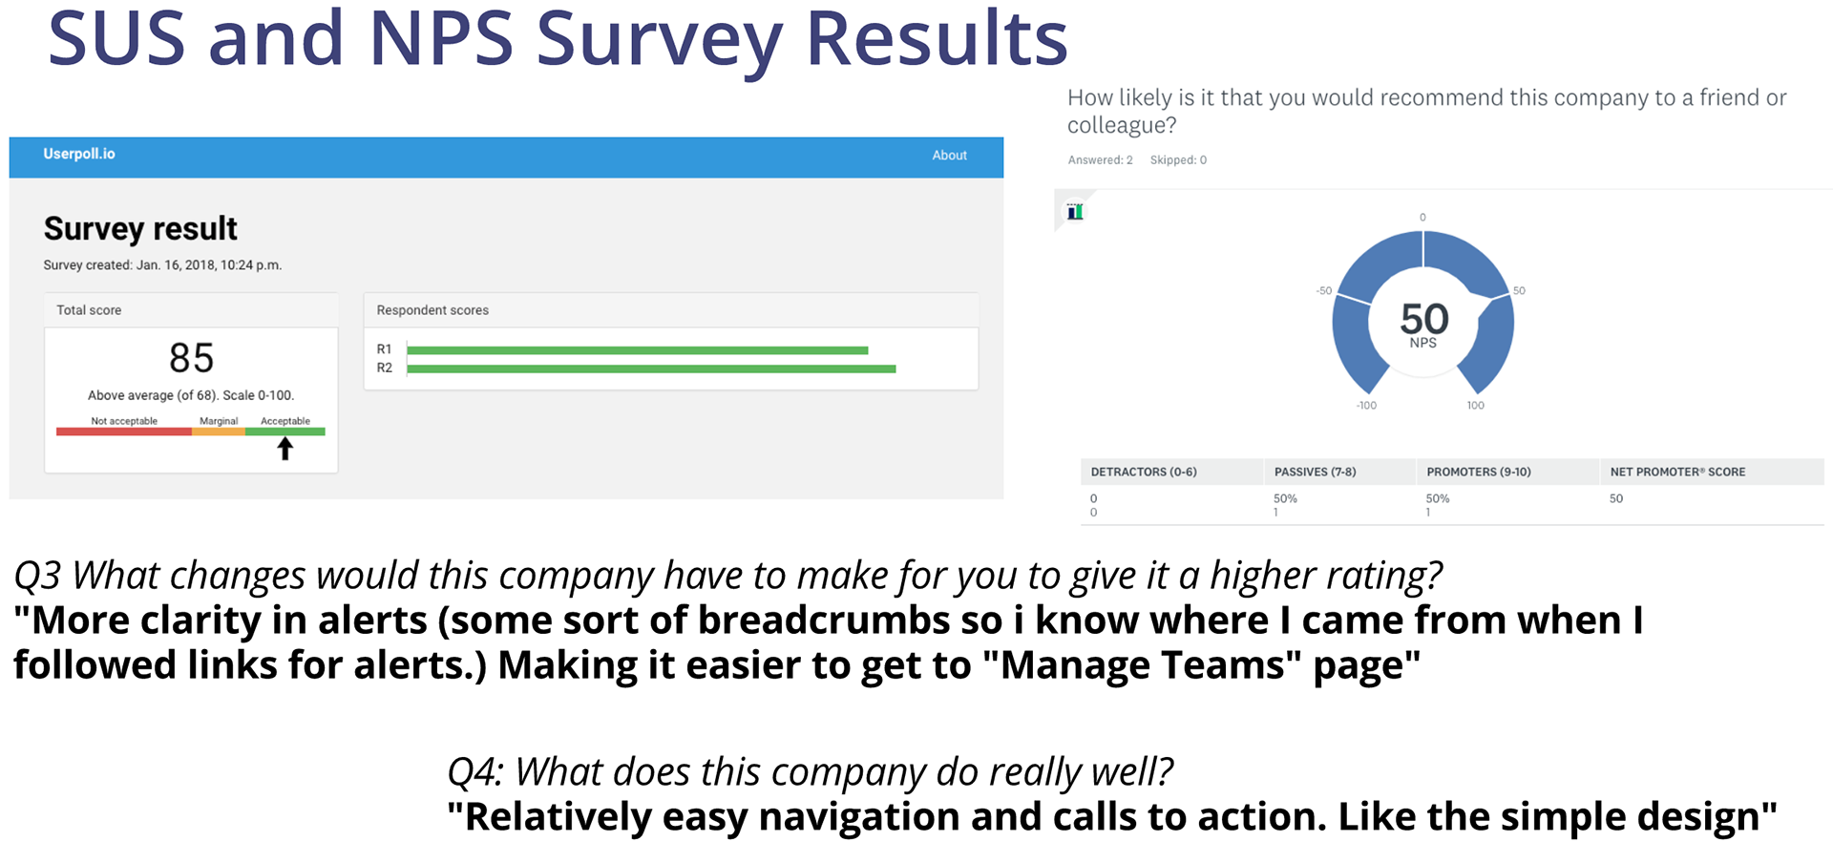Screen dimensions: 1833x842
Task: Select the Net Promoter Score column header
Action: 1677,472
